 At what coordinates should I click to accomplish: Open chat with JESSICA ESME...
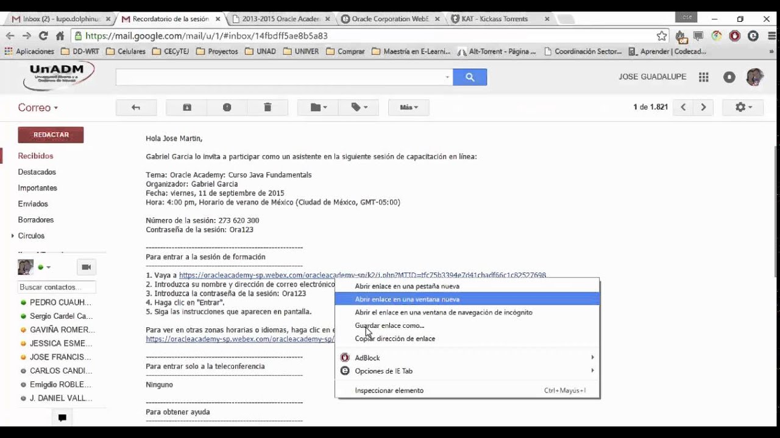point(56,344)
